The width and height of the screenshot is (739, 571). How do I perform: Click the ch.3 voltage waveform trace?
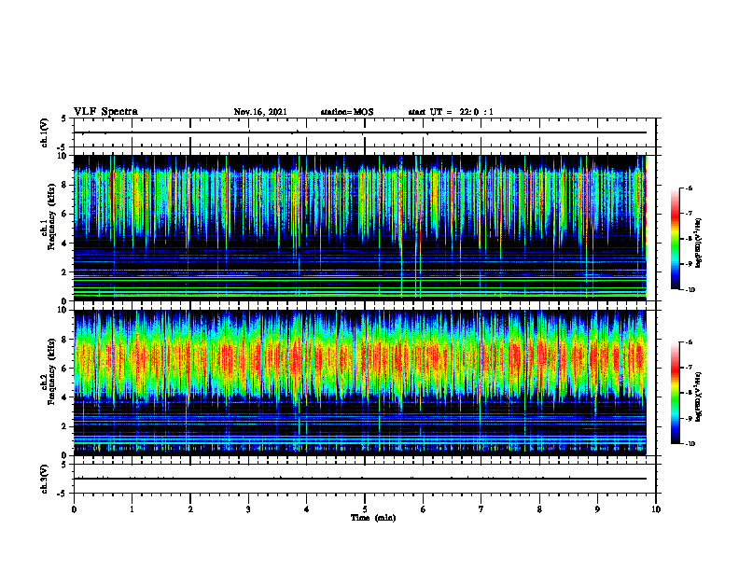click(x=360, y=479)
